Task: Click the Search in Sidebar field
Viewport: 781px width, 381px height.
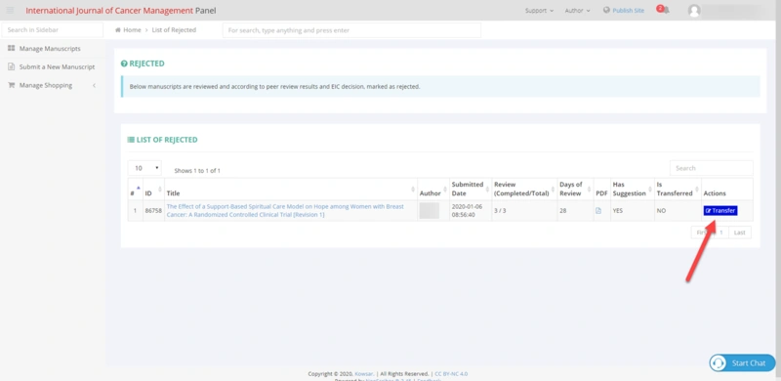Action: tap(53, 30)
